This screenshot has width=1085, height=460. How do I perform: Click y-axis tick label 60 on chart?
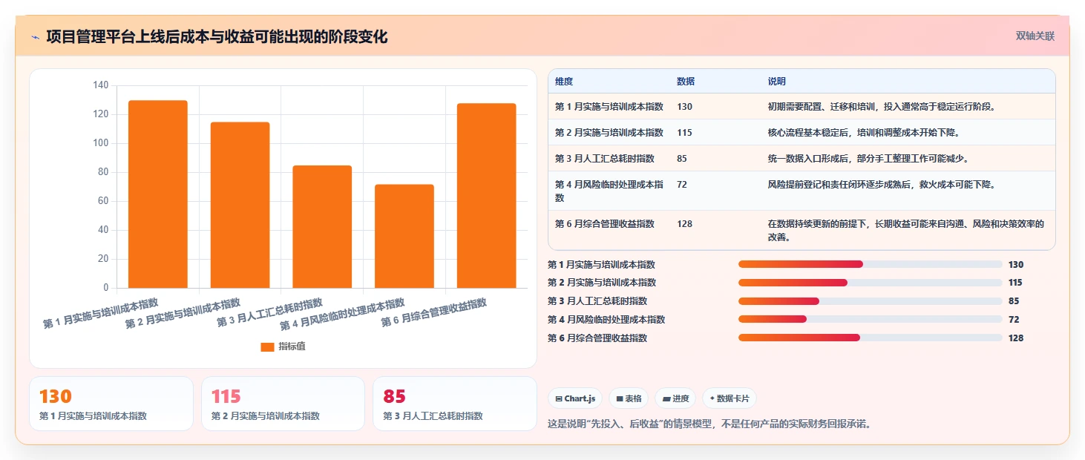point(103,201)
